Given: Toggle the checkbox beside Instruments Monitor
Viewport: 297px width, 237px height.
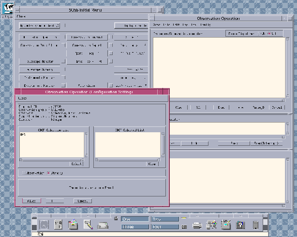Looking at the screenshot, I should 63,77.
